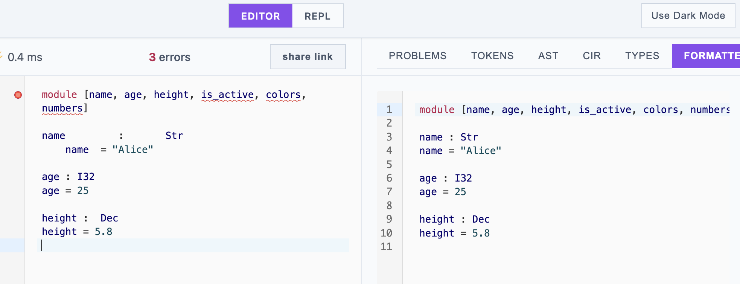Viewport: 740px width, 284px height.
Task: Click 'name : Str' line in formatted output
Action: point(449,137)
